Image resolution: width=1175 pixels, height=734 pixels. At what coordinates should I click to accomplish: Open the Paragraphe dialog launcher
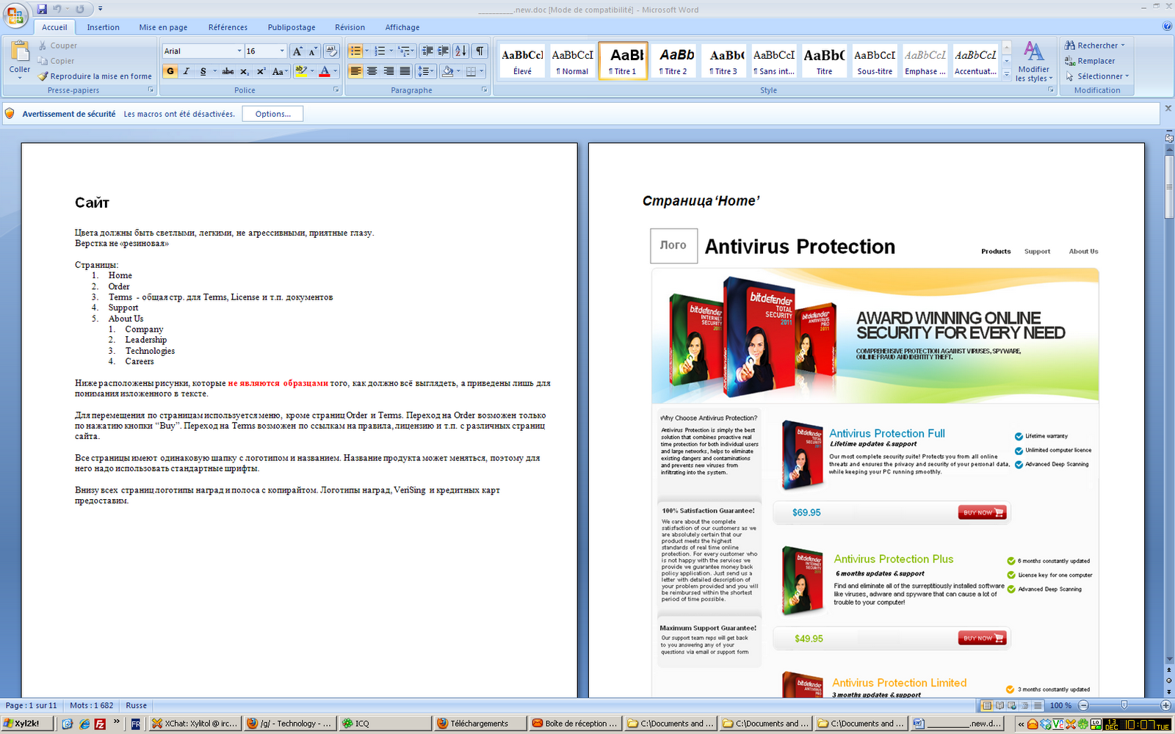click(x=485, y=90)
